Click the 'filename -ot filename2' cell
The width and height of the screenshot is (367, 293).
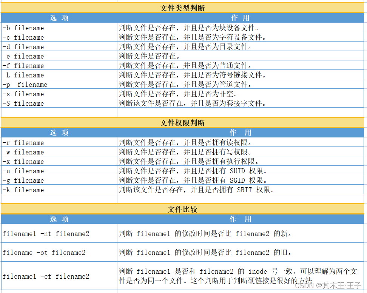[59, 252]
